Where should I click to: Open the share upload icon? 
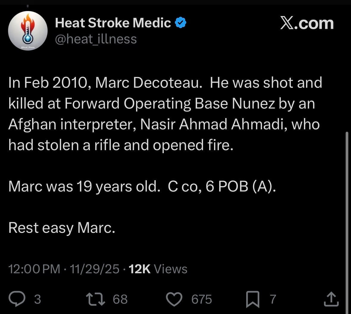click(x=331, y=299)
